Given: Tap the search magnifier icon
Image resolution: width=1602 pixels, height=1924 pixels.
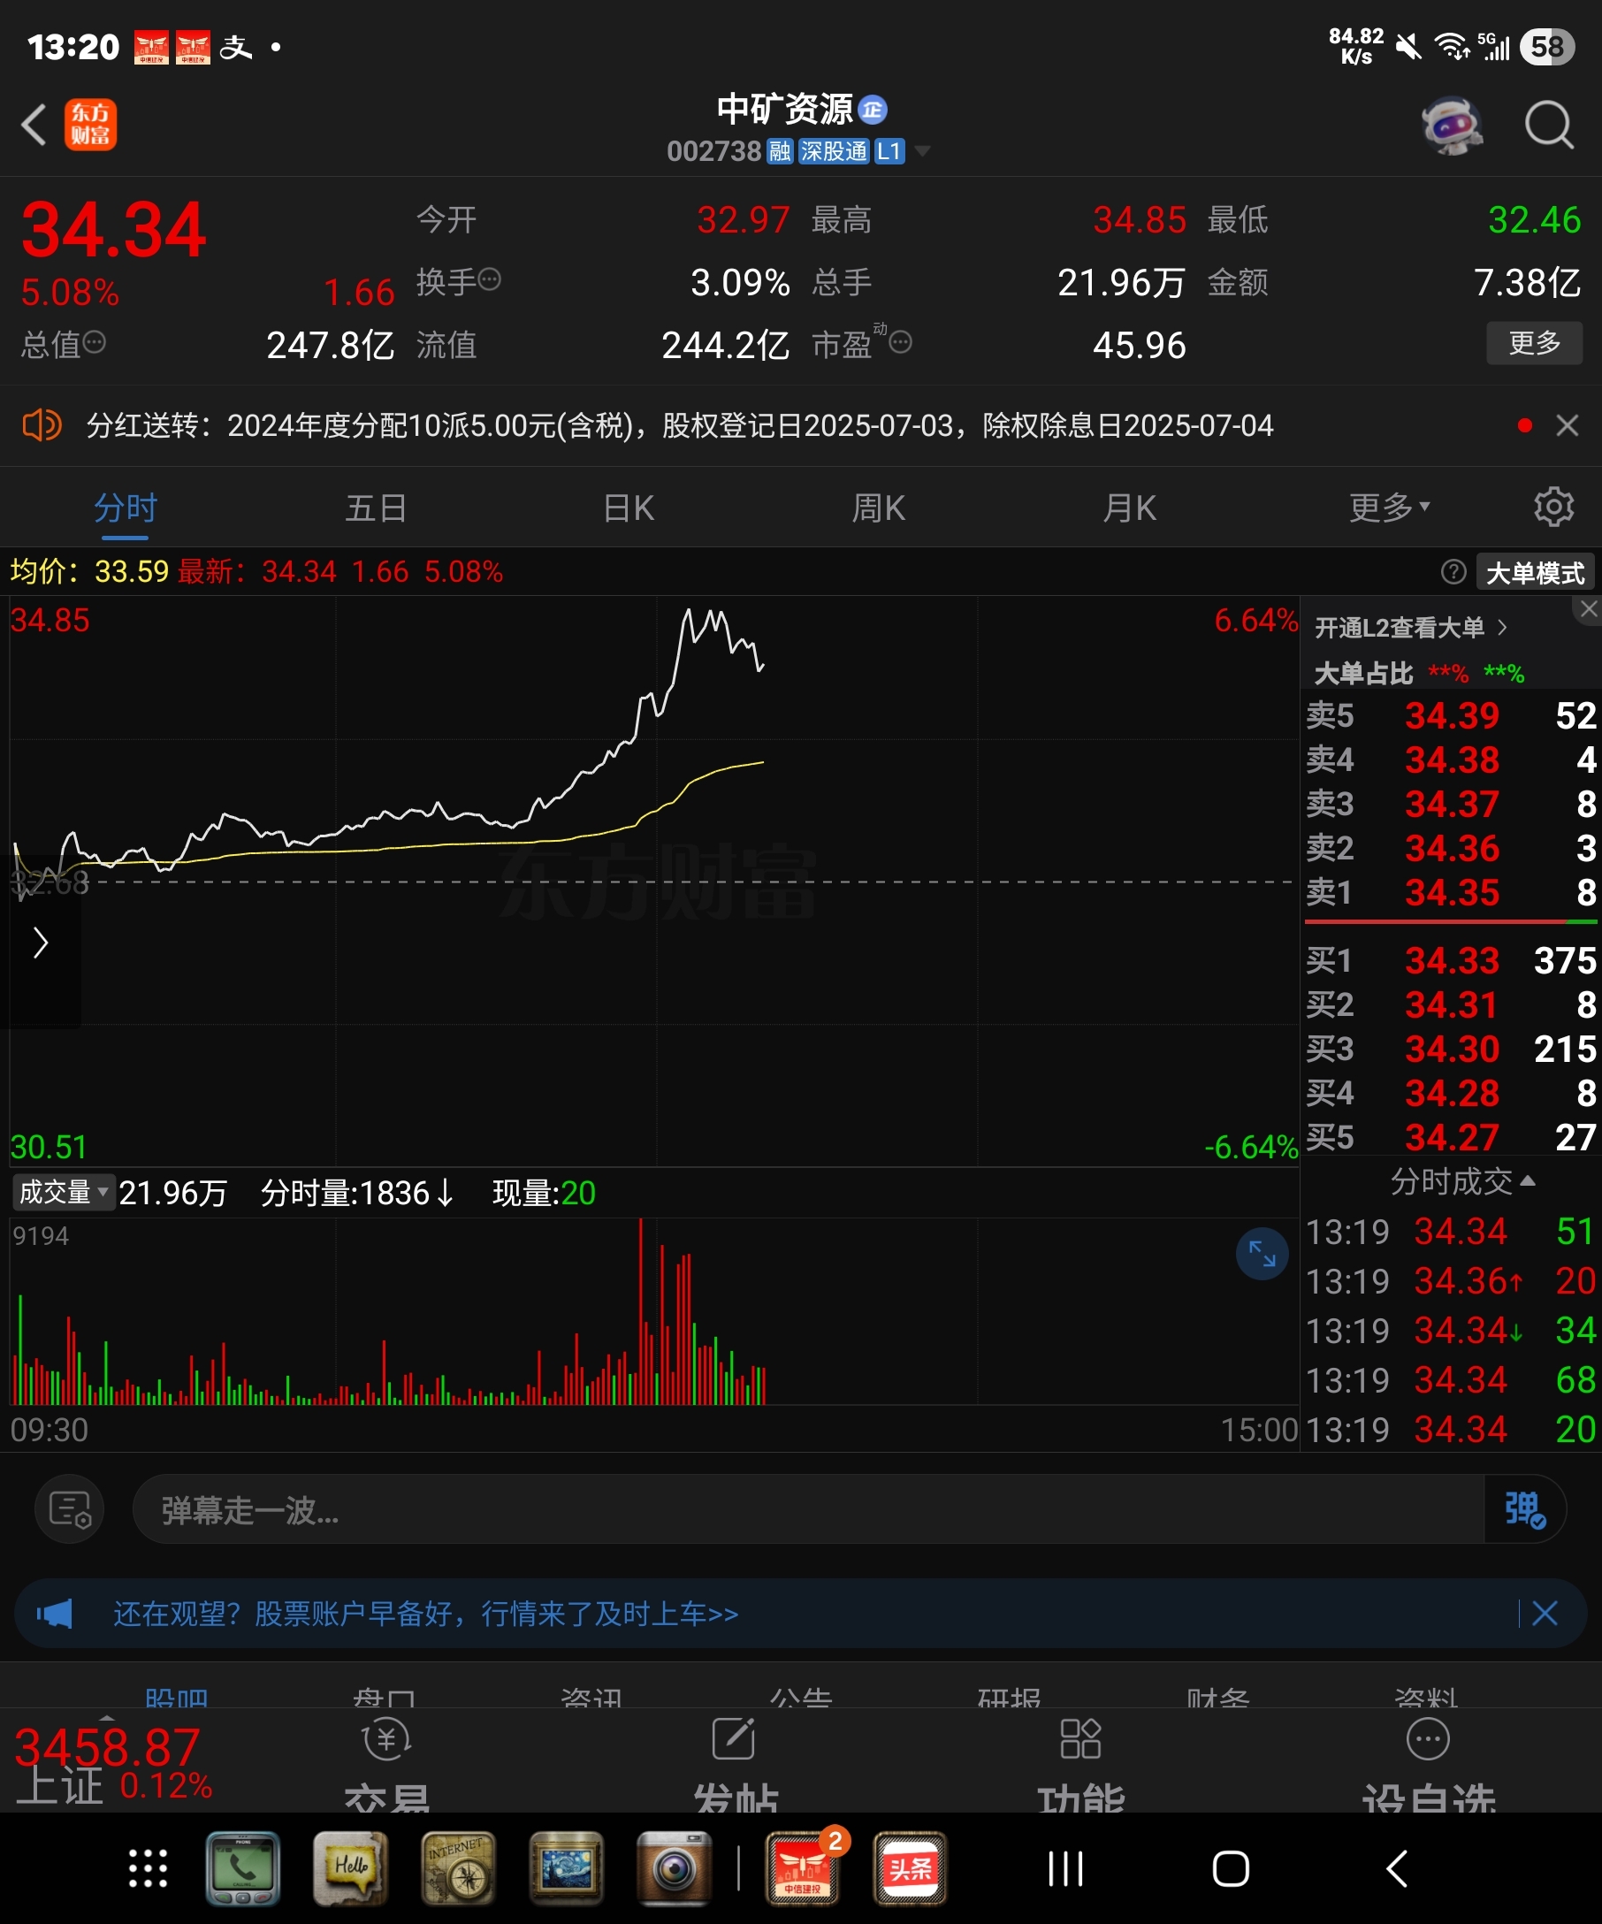Looking at the screenshot, I should point(1549,125).
